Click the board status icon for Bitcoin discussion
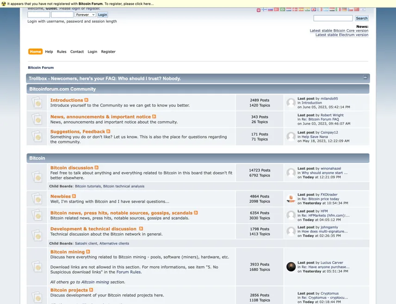 (x=37, y=177)
